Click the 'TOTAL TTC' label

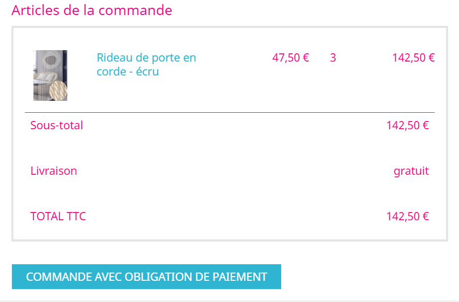pos(58,216)
